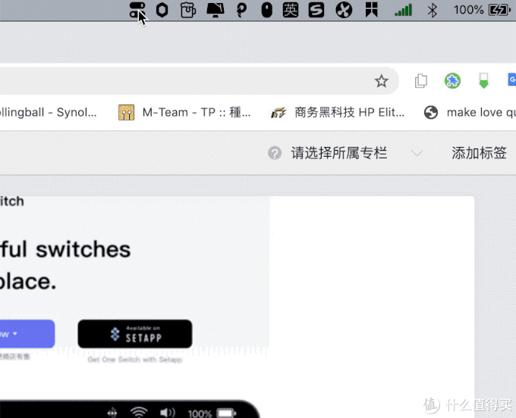Switch input method via 英 icon
The height and width of the screenshot is (418, 516).
coord(291,10)
